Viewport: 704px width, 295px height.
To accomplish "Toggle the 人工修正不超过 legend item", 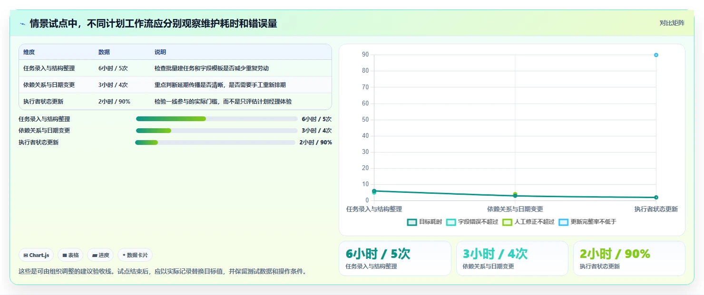I will (528, 222).
